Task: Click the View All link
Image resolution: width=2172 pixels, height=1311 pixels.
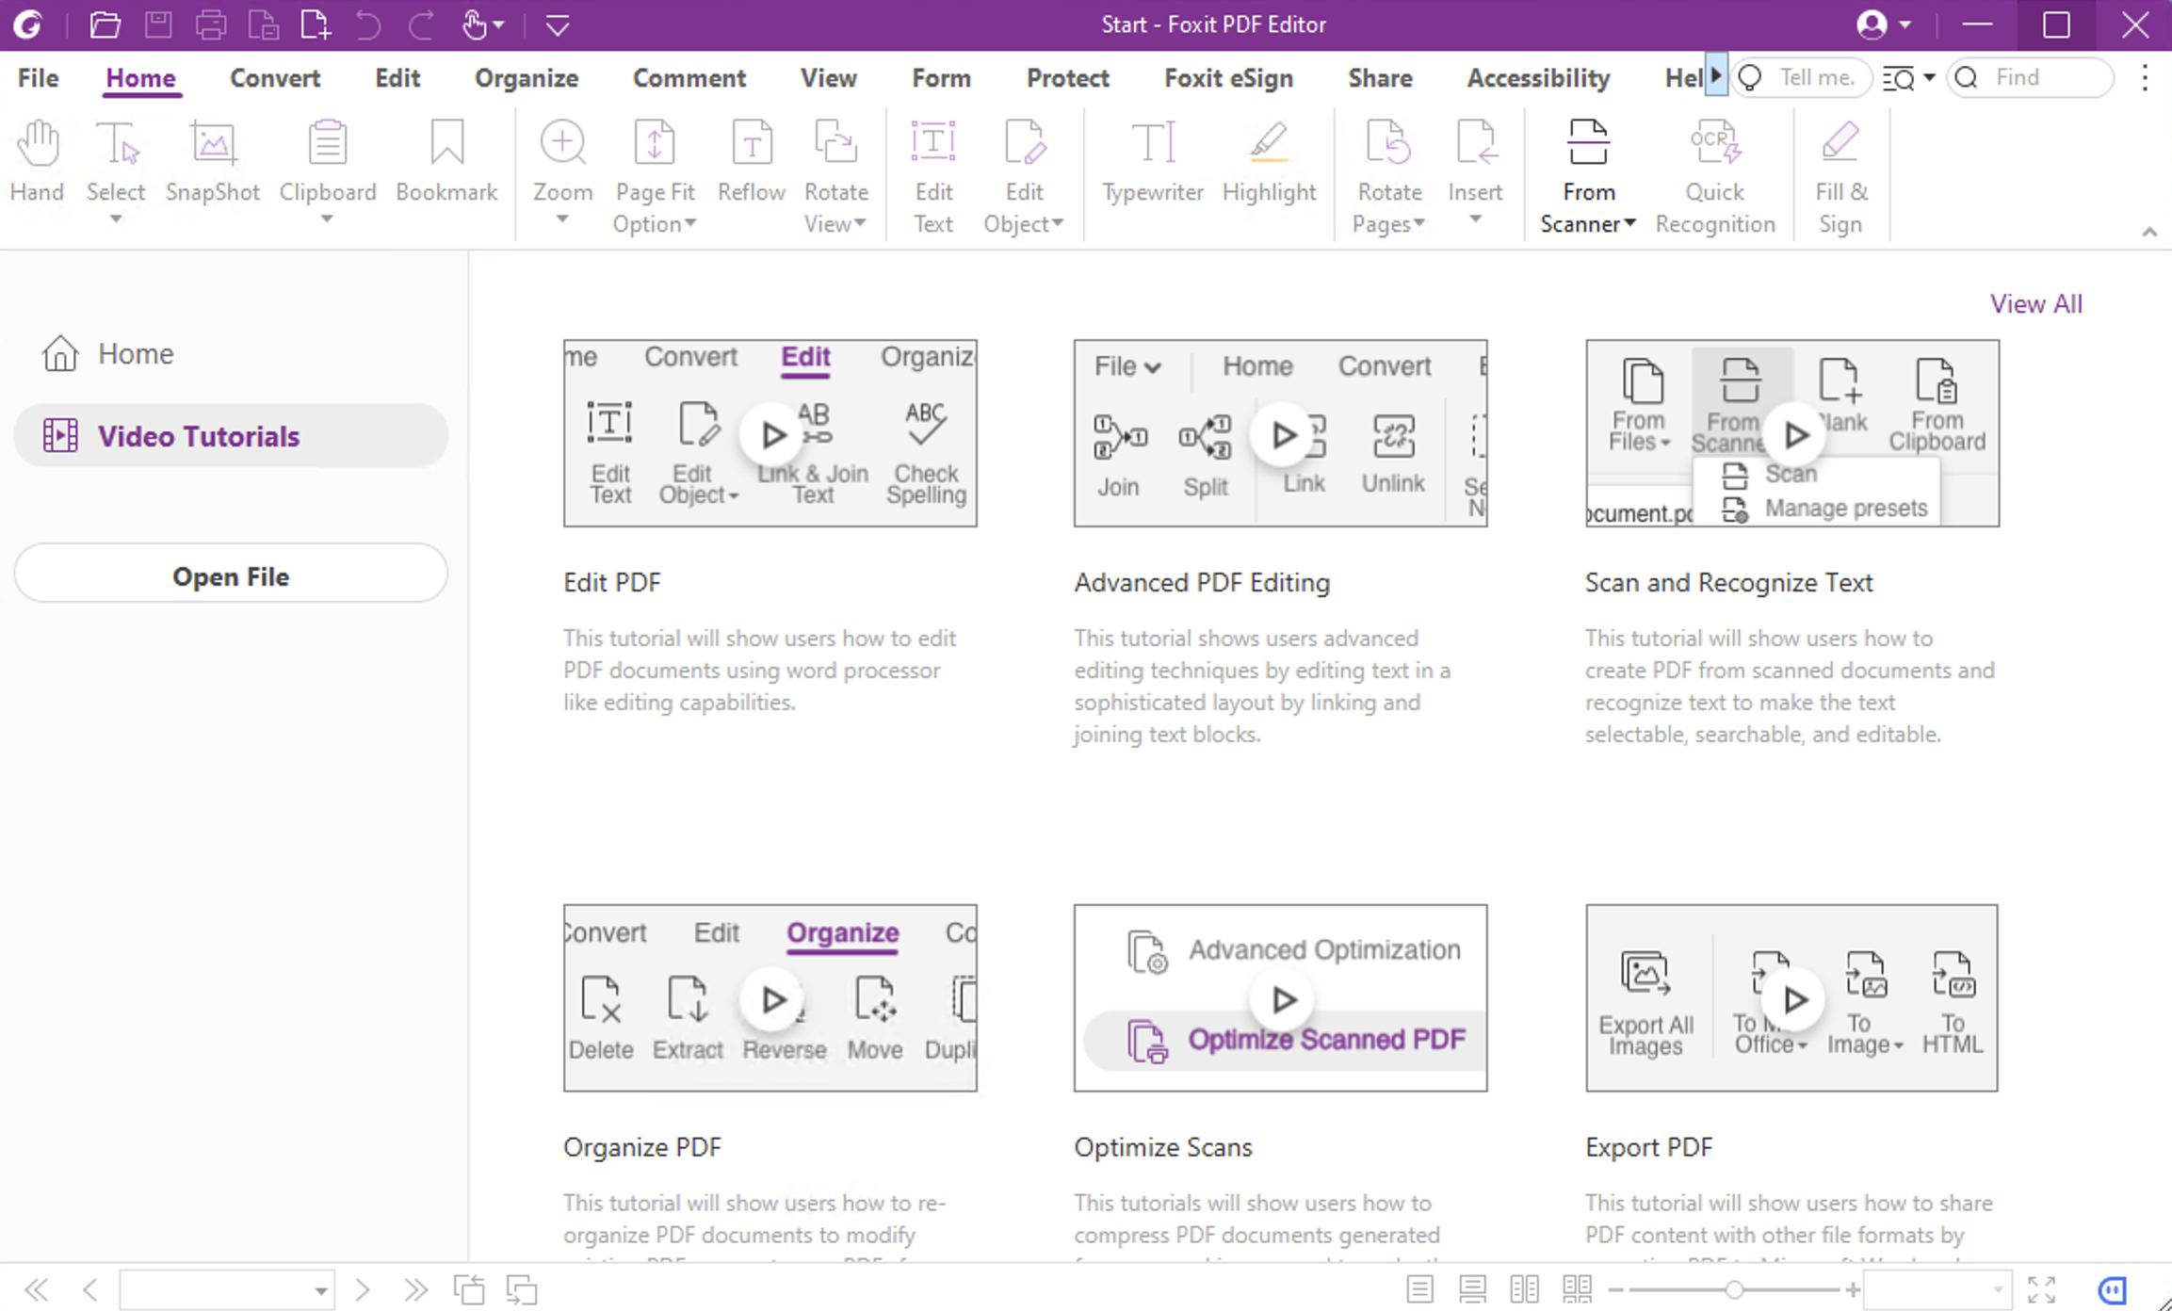Action: click(x=2036, y=304)
